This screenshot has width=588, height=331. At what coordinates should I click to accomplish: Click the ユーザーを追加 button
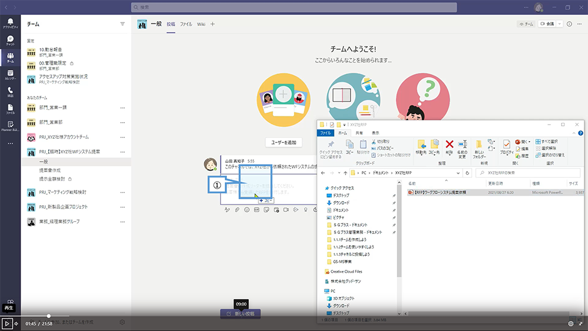[x=283, y=142]
